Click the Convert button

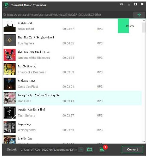coord(132,150)
